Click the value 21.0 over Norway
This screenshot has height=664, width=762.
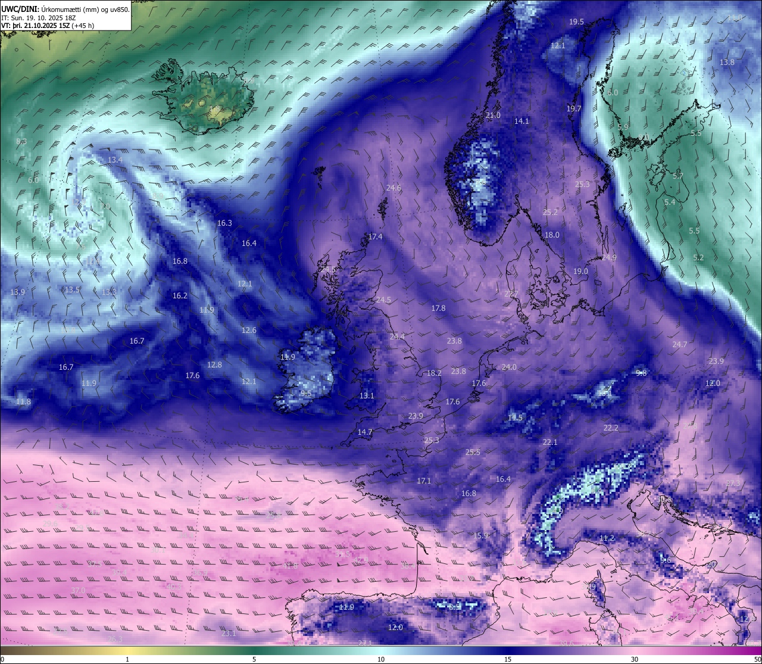point(494,115)
